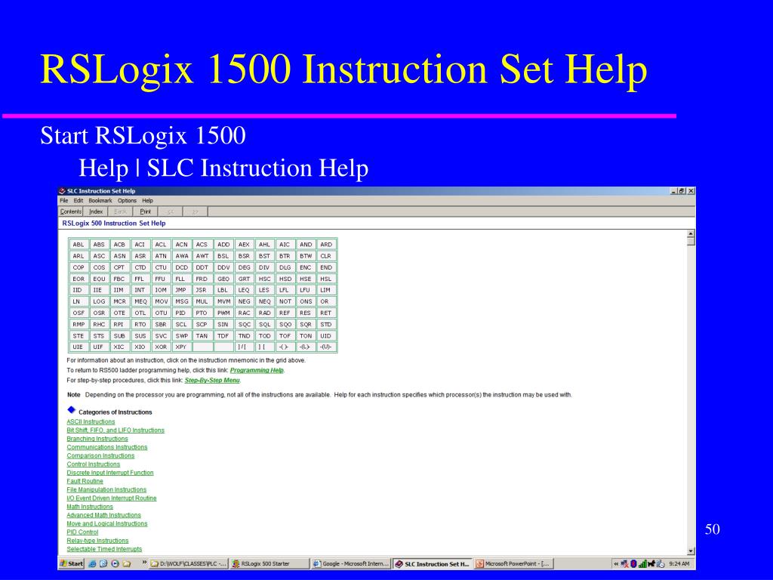The width and height of the screenshot is (773, 580).
Task: Open the Options menu
Action: [127, 201]
